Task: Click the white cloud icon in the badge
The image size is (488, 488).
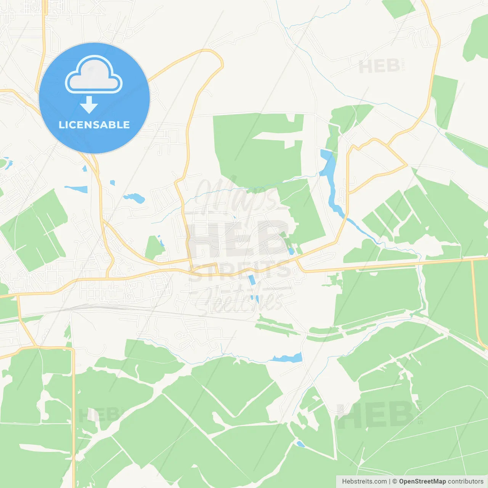Action: (94, 75)
